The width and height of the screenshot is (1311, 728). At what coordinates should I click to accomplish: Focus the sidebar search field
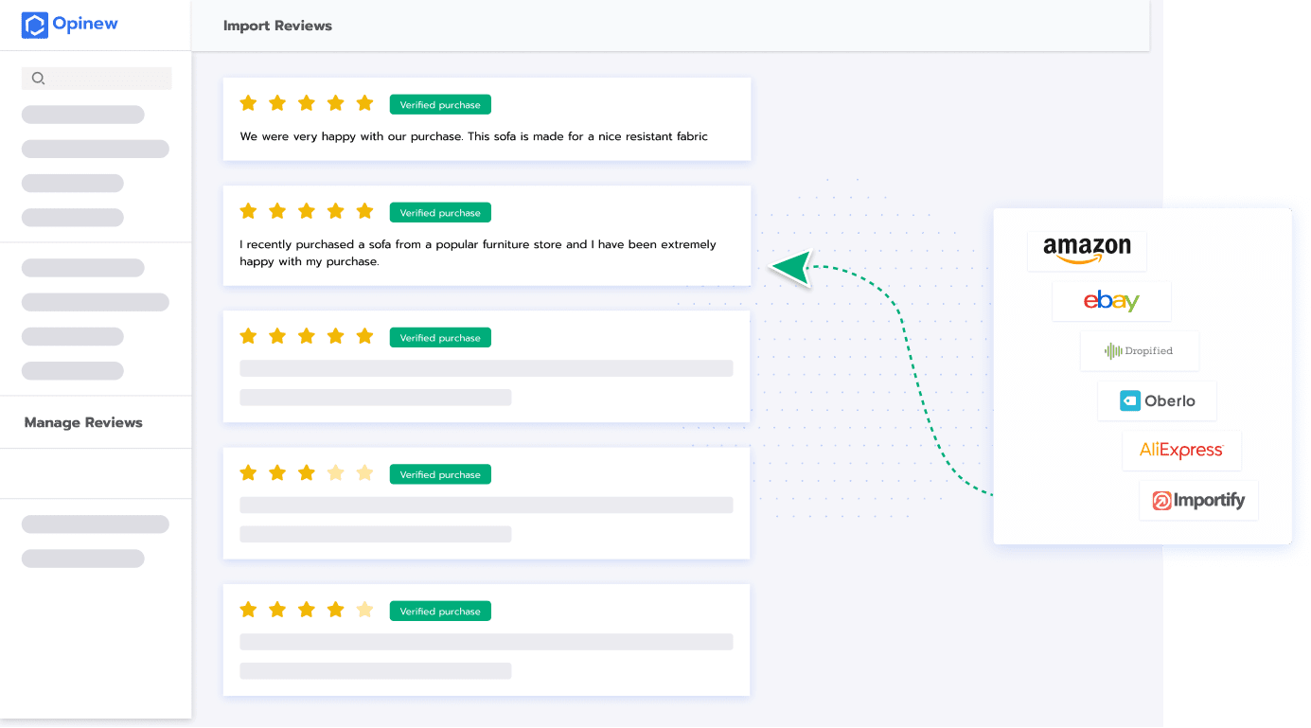pyautogui.click(x=97, y=79)
